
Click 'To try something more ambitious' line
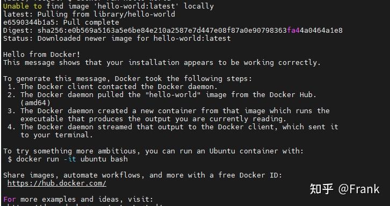(x=154, y=151)
